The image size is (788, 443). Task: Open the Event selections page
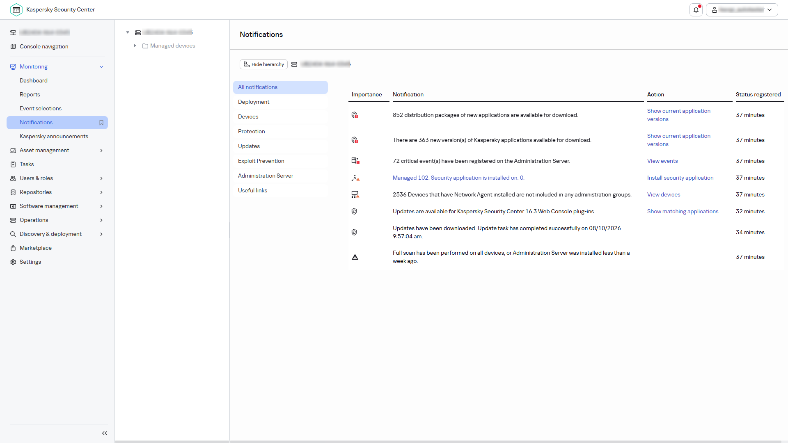tap(41, 109)
